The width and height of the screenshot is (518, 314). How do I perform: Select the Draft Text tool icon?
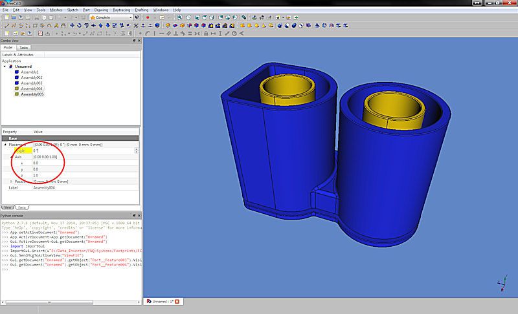pyautogui.click(x=56, y=25)
